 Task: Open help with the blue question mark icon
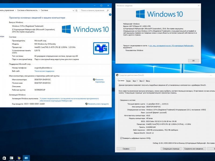(110, 15)
